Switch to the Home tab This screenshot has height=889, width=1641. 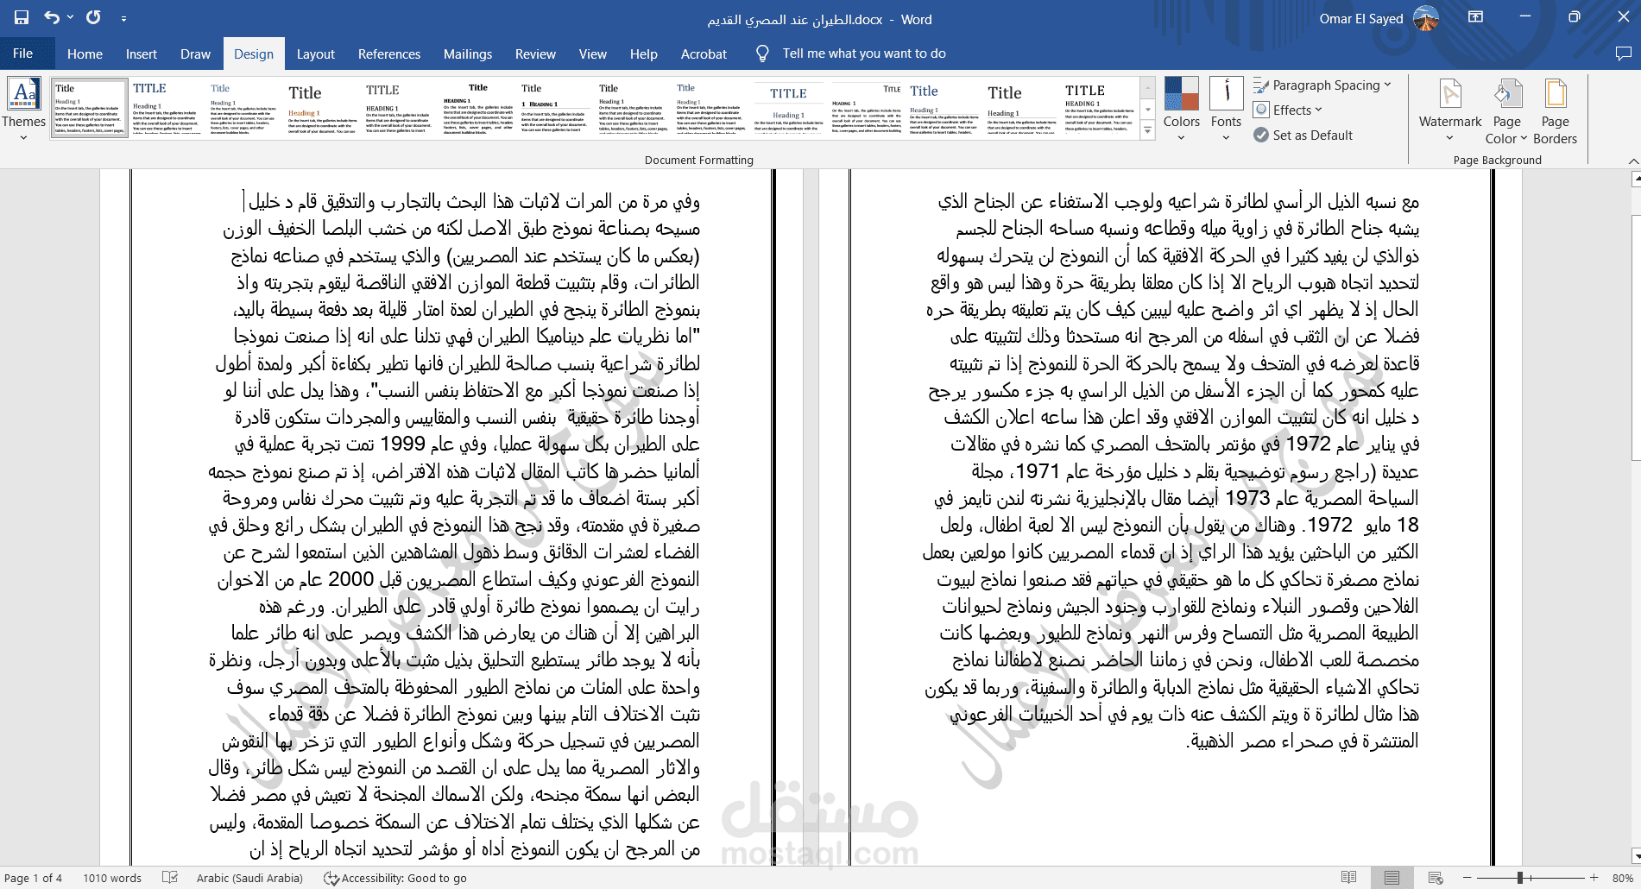(x=85, y=54)
